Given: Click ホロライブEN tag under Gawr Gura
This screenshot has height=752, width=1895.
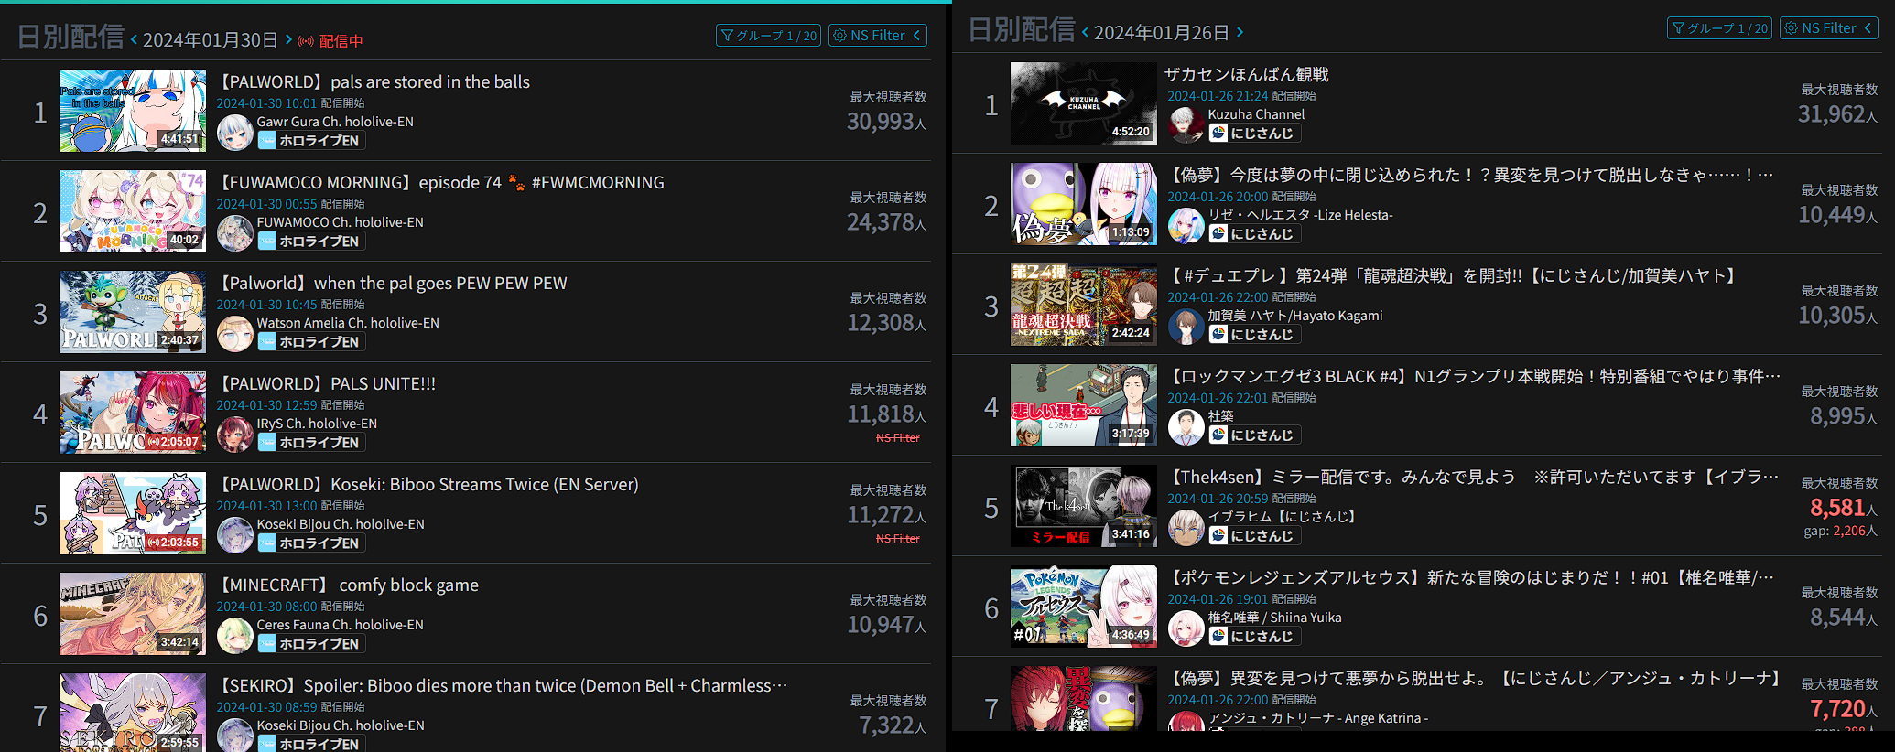Looking at the screenshot, I should [311, 141].
